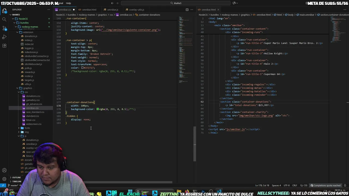Open more actions for left editor group
This screenshot has width=349, height=196.
click(x=192, y=10)
